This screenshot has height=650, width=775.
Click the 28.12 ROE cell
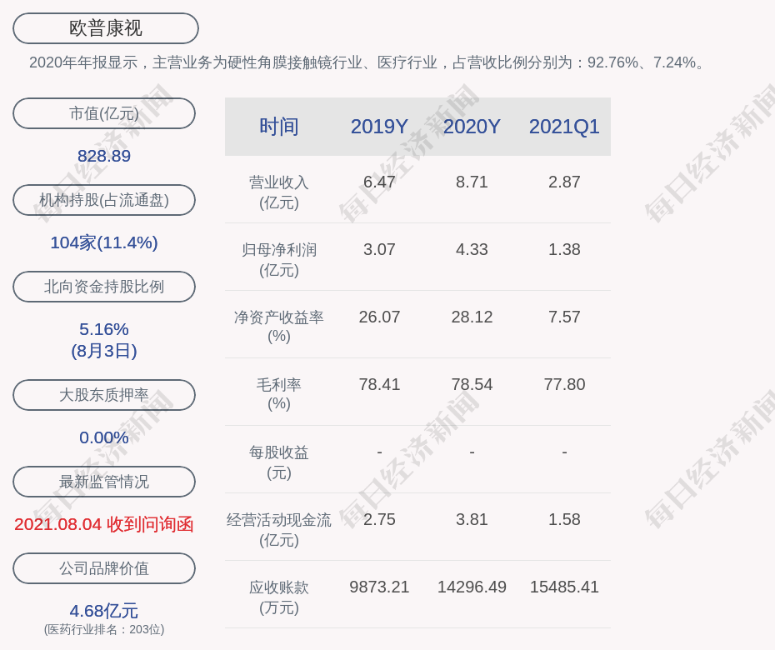pyautogui.click(x=472, y=317)
